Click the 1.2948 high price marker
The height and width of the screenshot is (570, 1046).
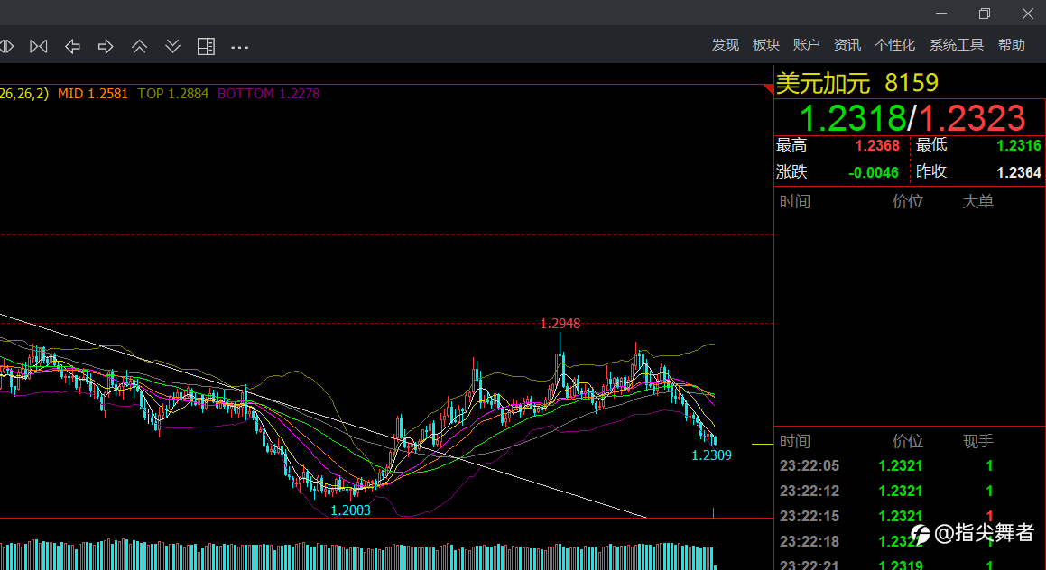560,324
